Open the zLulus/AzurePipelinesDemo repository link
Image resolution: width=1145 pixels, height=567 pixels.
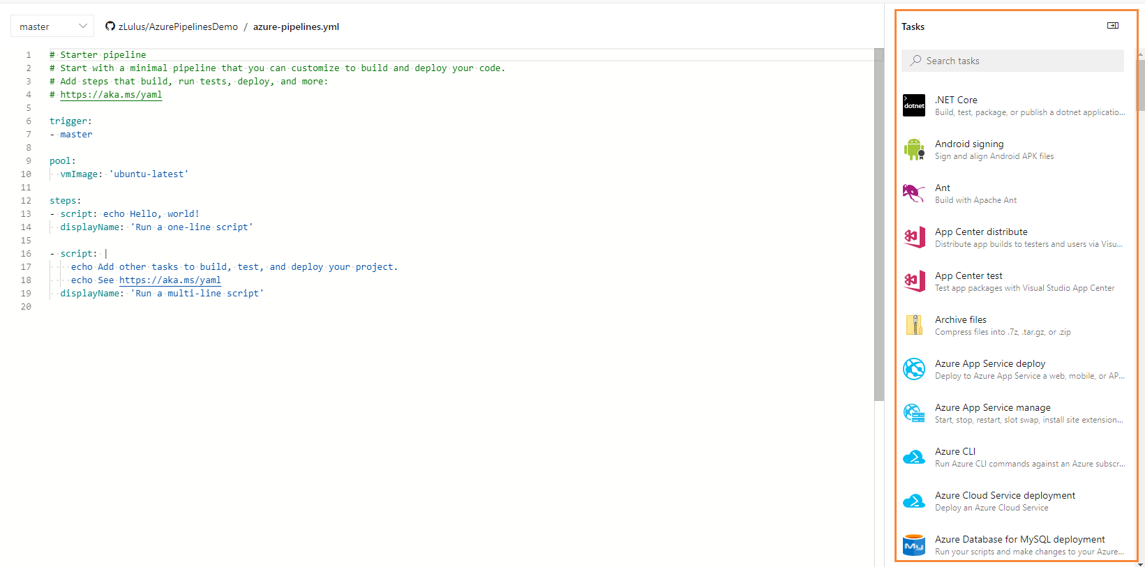click(x=178, y=27)
